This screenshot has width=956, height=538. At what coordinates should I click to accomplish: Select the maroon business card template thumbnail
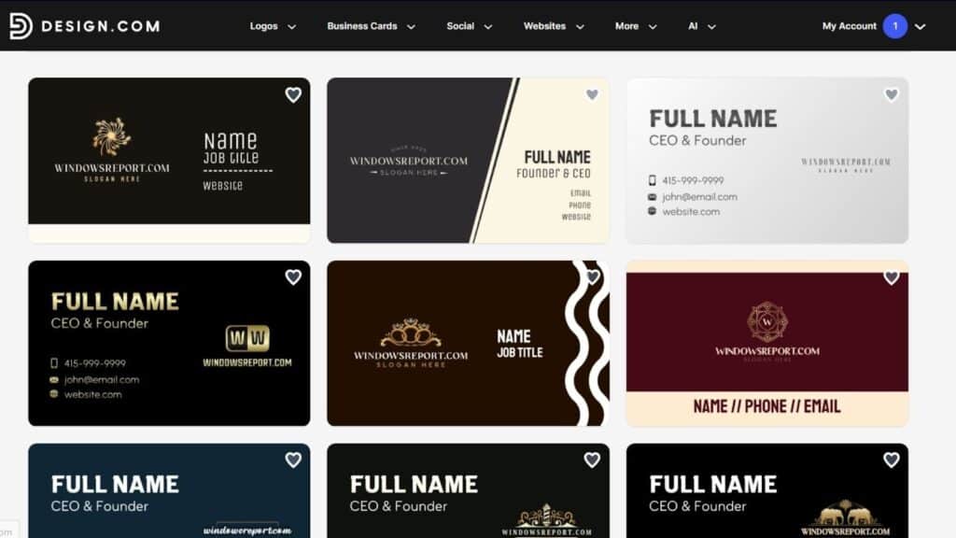766,343
